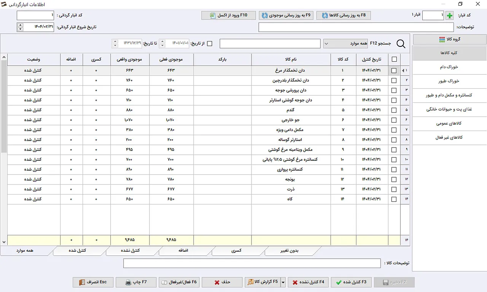
Task: Click F4 کنترل نشده button
Action: coord(308,282)
